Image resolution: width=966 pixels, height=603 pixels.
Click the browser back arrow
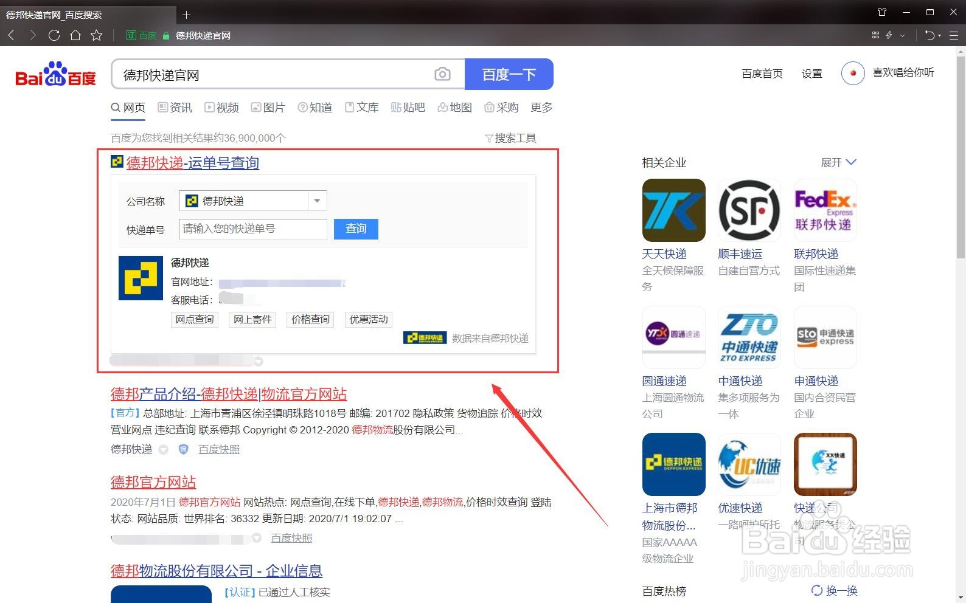(11, 35)
